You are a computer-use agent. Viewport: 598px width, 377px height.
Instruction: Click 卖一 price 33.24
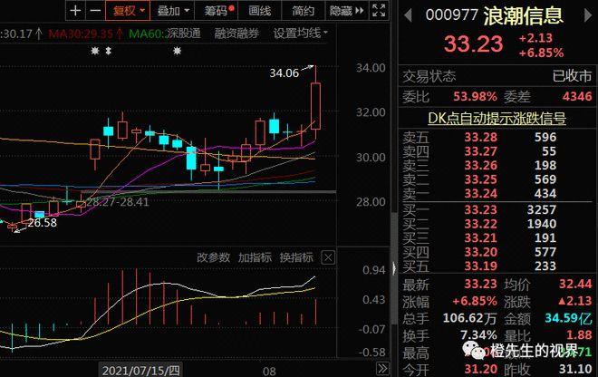click(480, 193)
